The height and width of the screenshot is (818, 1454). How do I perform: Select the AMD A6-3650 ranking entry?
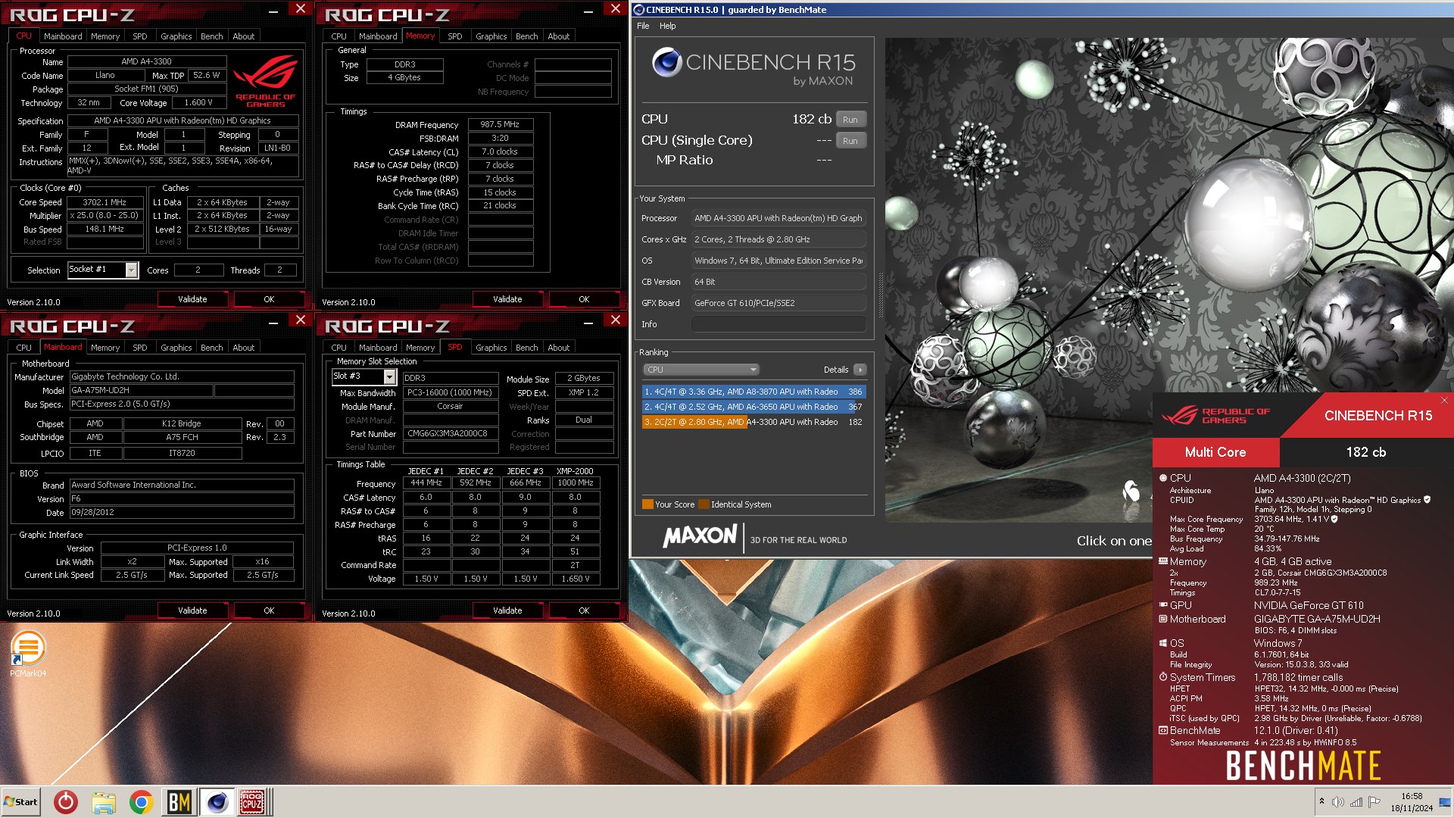pyautogui.click(x=754, y=407)
